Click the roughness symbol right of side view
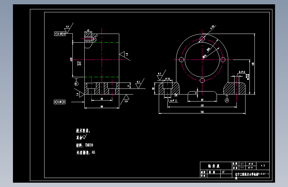 125,56
